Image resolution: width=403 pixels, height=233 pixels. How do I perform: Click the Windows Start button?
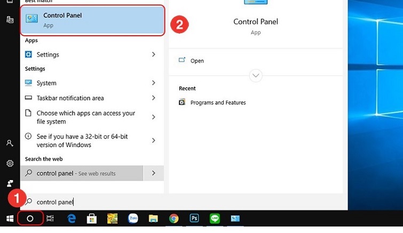(10, 218)
